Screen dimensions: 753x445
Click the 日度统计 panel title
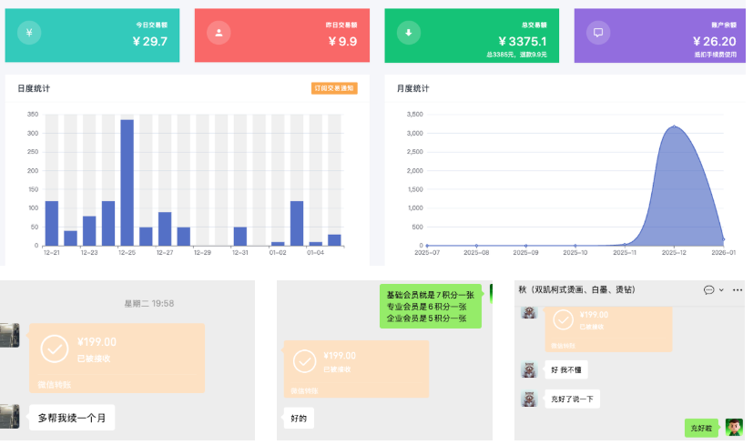point(34,88)
